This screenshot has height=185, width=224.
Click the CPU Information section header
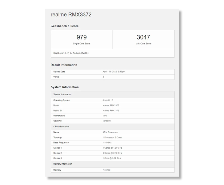tap(113, 127)
